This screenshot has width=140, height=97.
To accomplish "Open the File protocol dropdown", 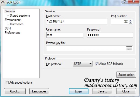I will (x=83, y=64).
